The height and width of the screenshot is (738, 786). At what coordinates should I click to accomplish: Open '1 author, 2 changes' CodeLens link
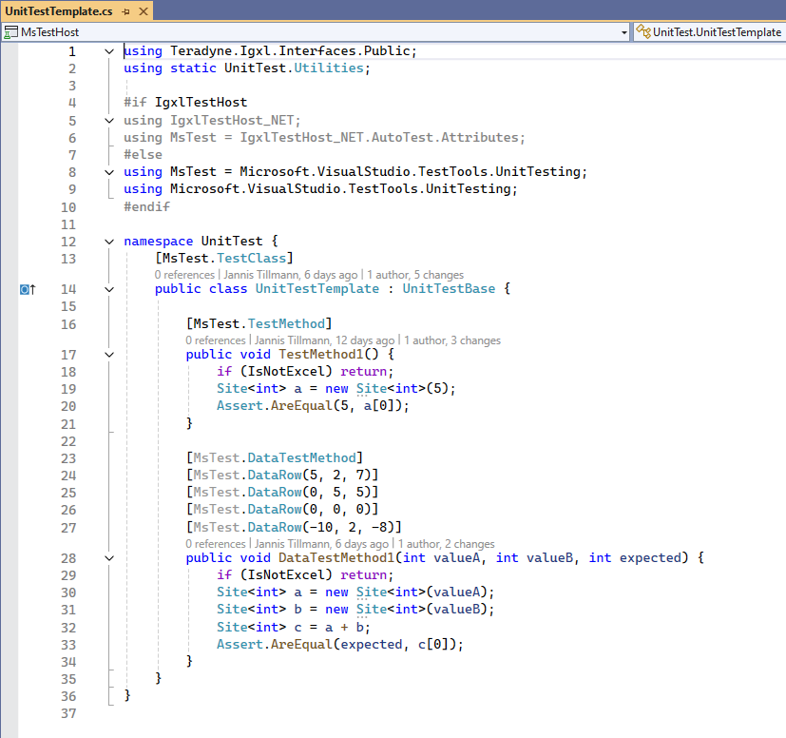click(x=446, y=544)
